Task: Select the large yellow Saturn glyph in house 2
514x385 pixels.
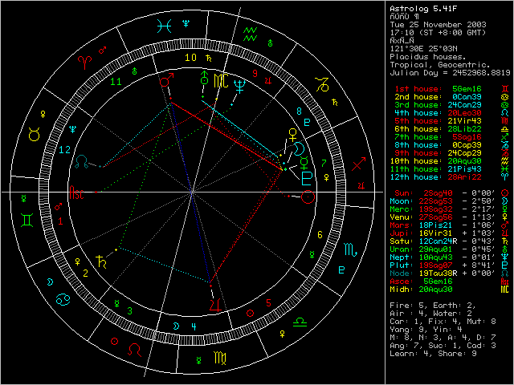Action: pos(101,261)
